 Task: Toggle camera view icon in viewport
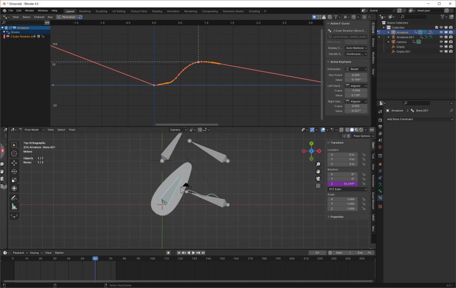318,179
